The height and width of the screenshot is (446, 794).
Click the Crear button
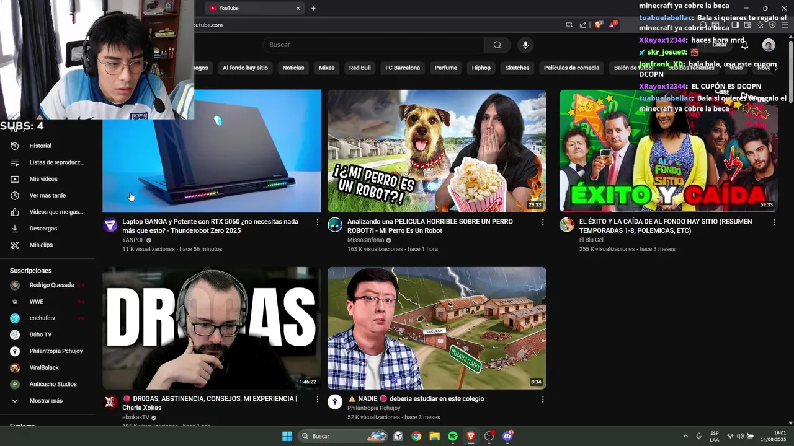pyautogui.click(x=714, y=45)
